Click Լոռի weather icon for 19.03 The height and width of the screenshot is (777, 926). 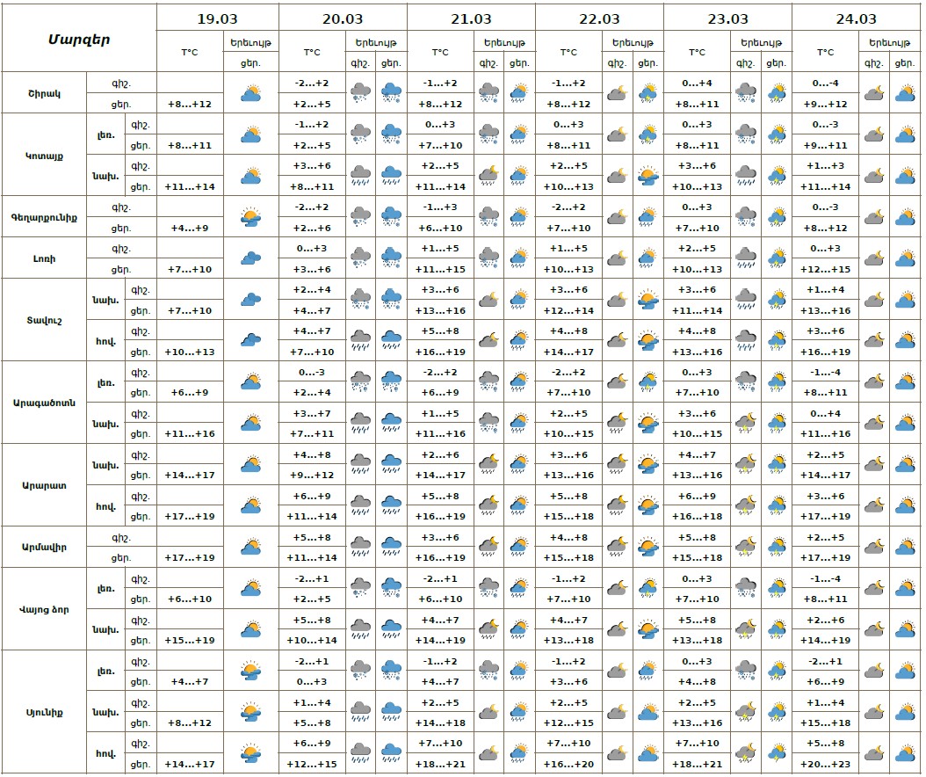tap(251, 258)
